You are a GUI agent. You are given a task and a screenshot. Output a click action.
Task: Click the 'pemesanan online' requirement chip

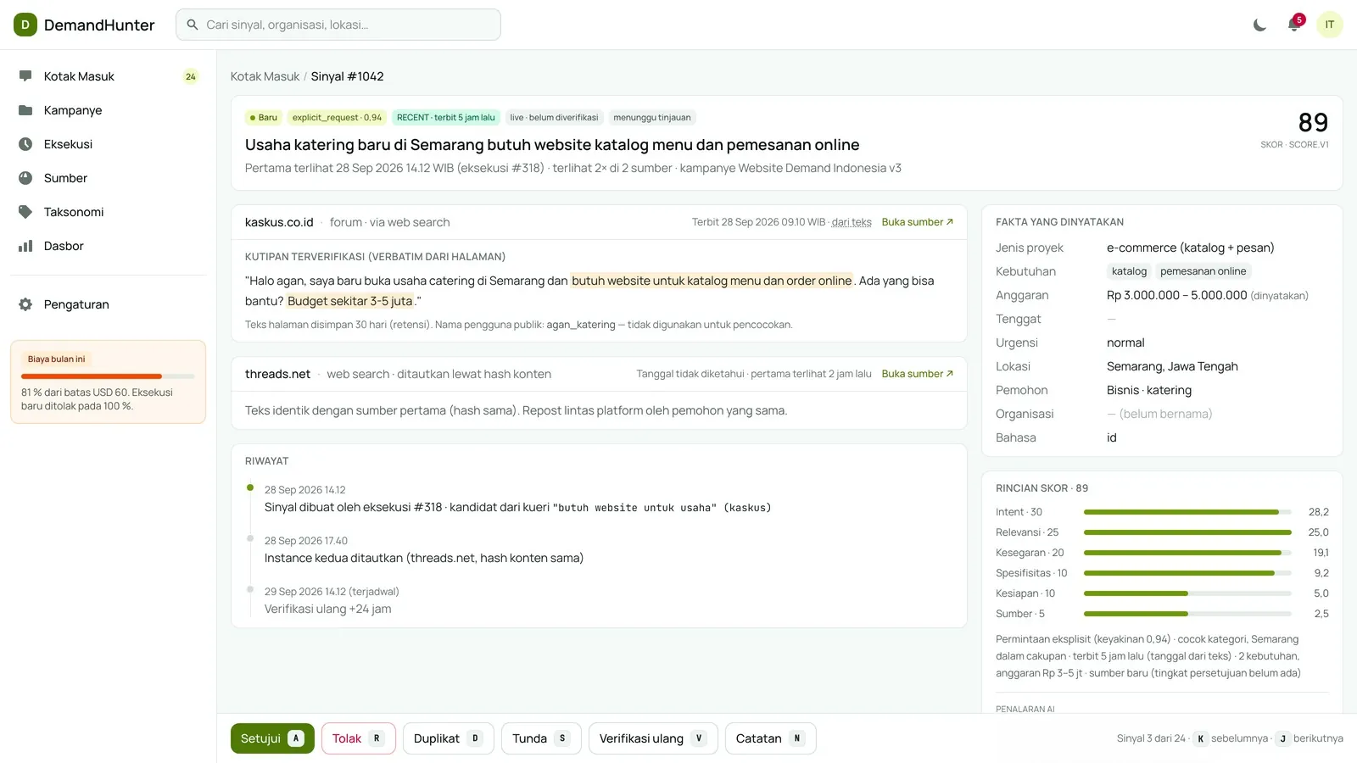1203,271
